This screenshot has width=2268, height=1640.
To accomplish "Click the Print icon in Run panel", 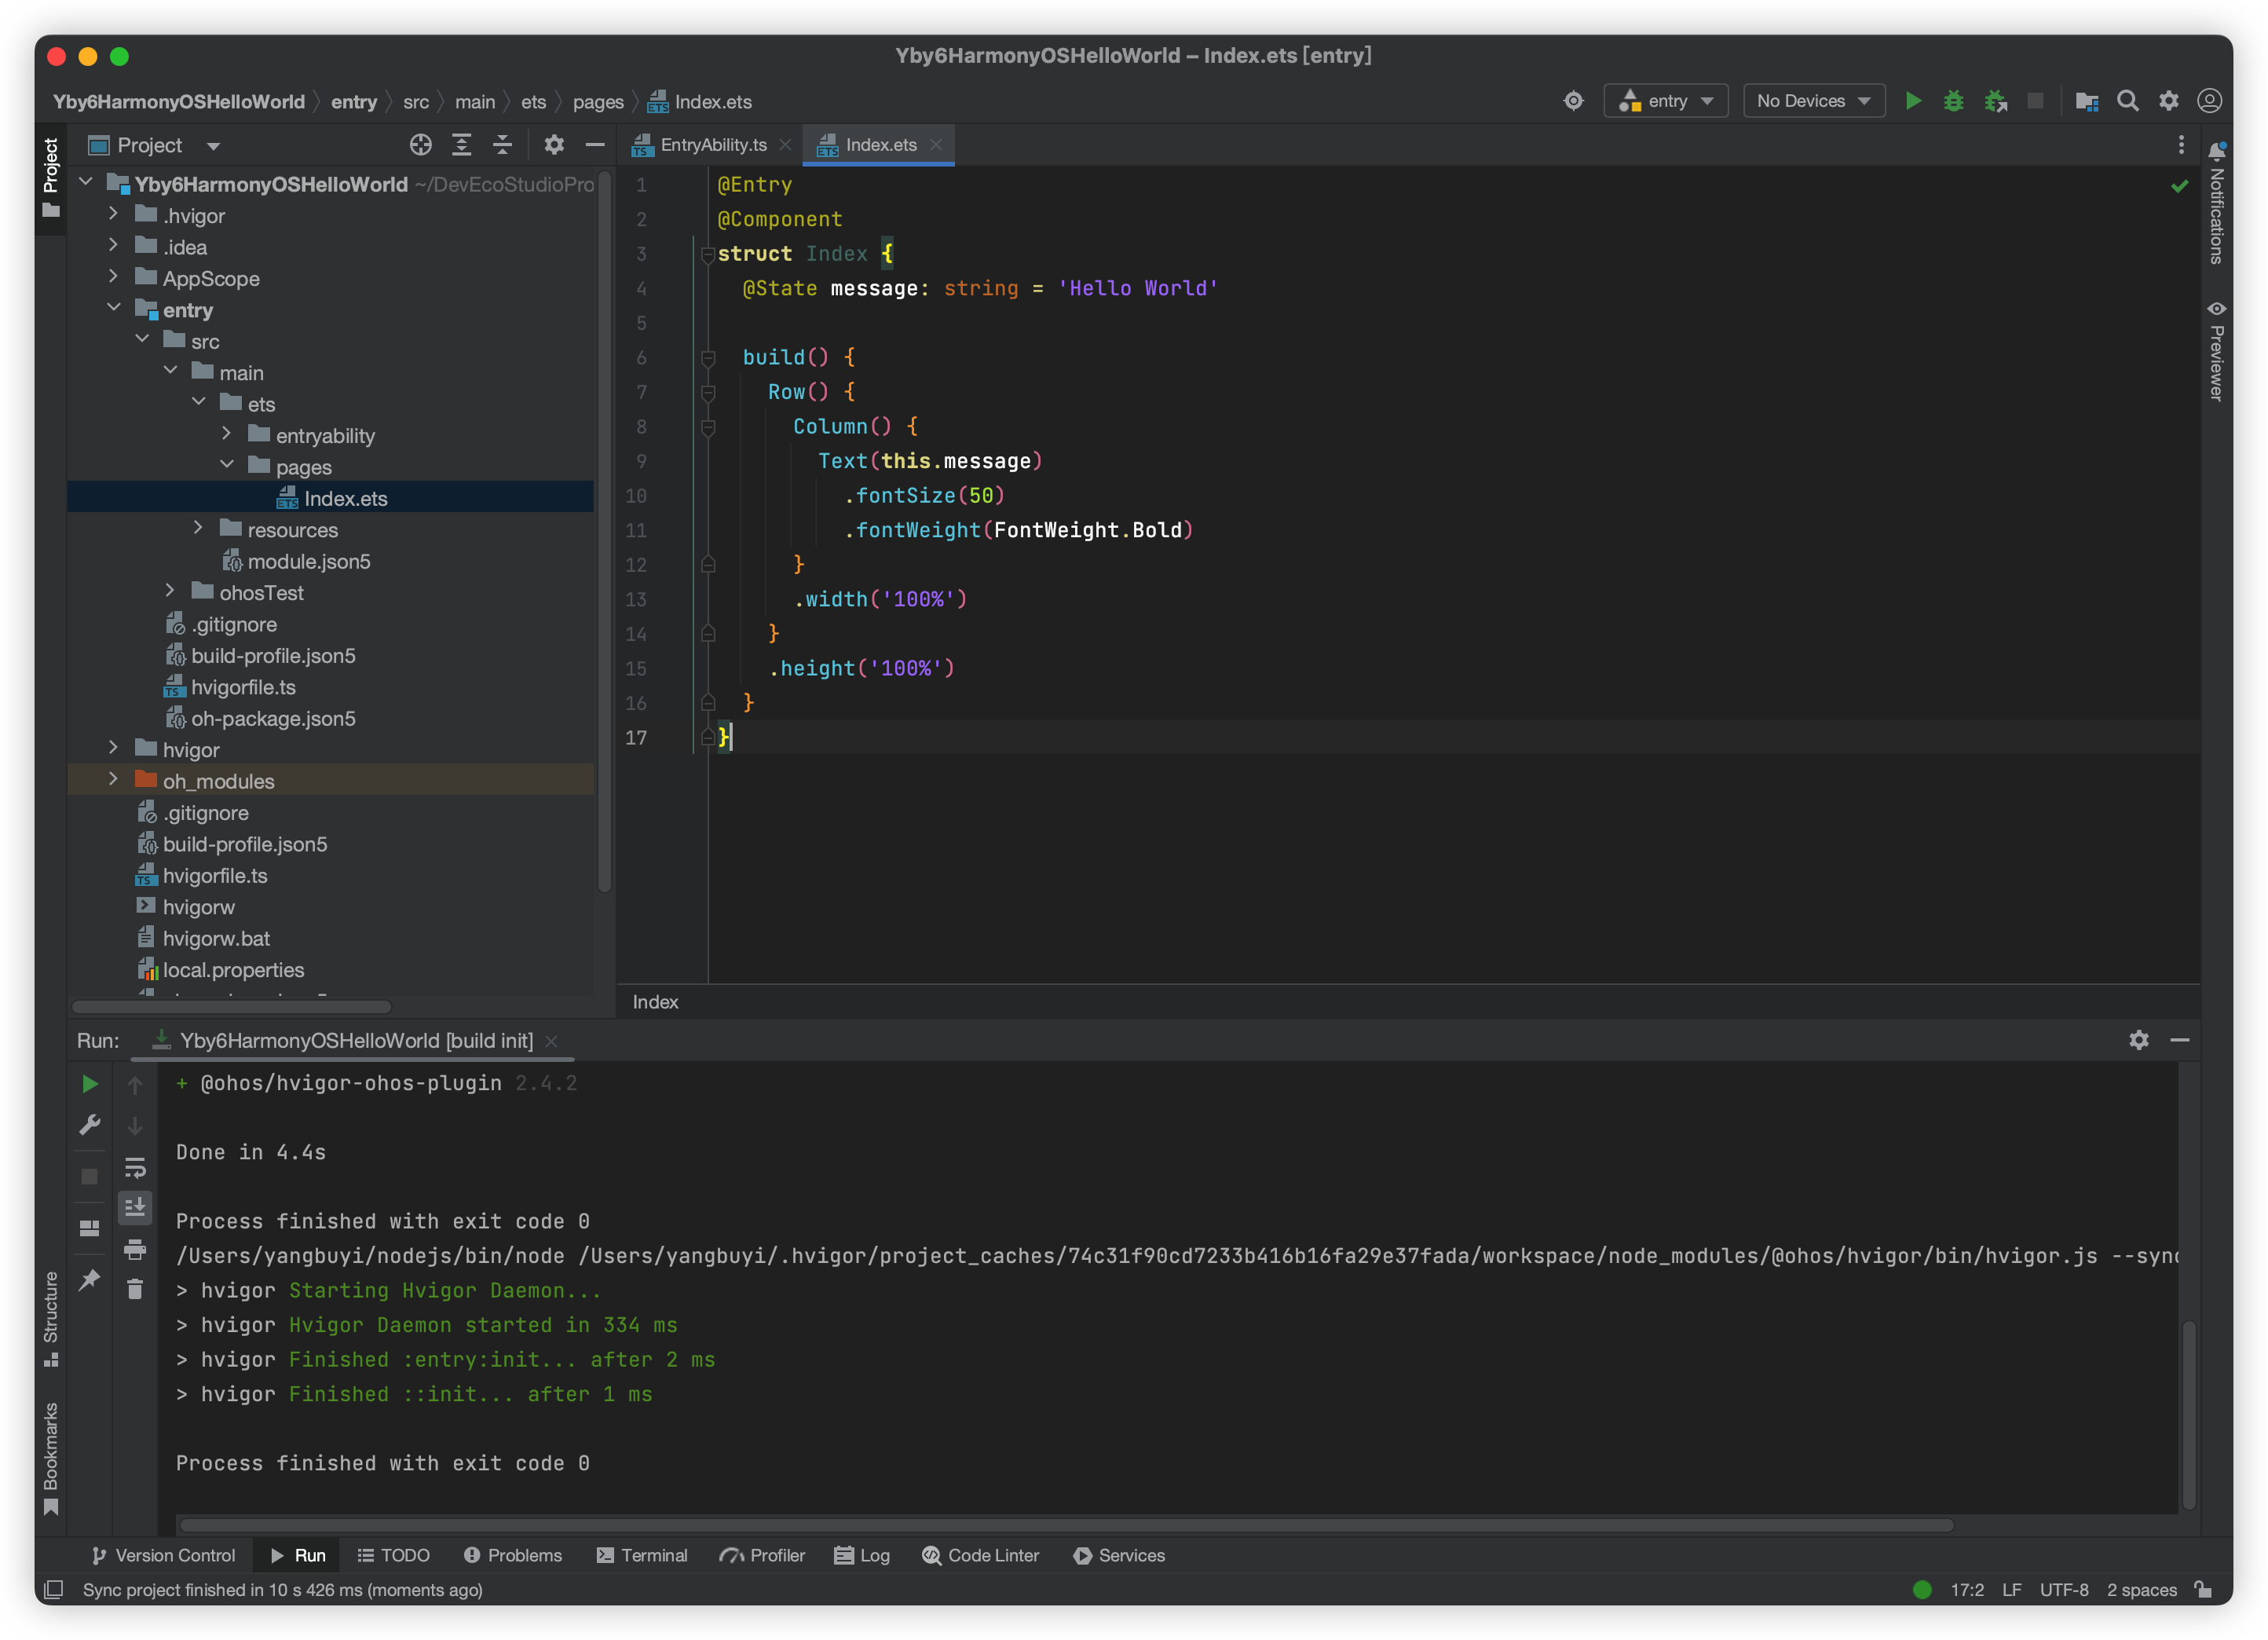I will pos(135,1249).
